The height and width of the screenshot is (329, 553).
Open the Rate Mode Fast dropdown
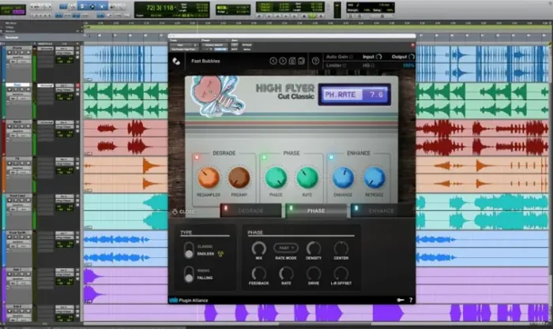(286, 248)
